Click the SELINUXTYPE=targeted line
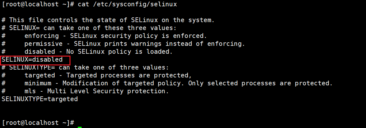 click(40, 99)
